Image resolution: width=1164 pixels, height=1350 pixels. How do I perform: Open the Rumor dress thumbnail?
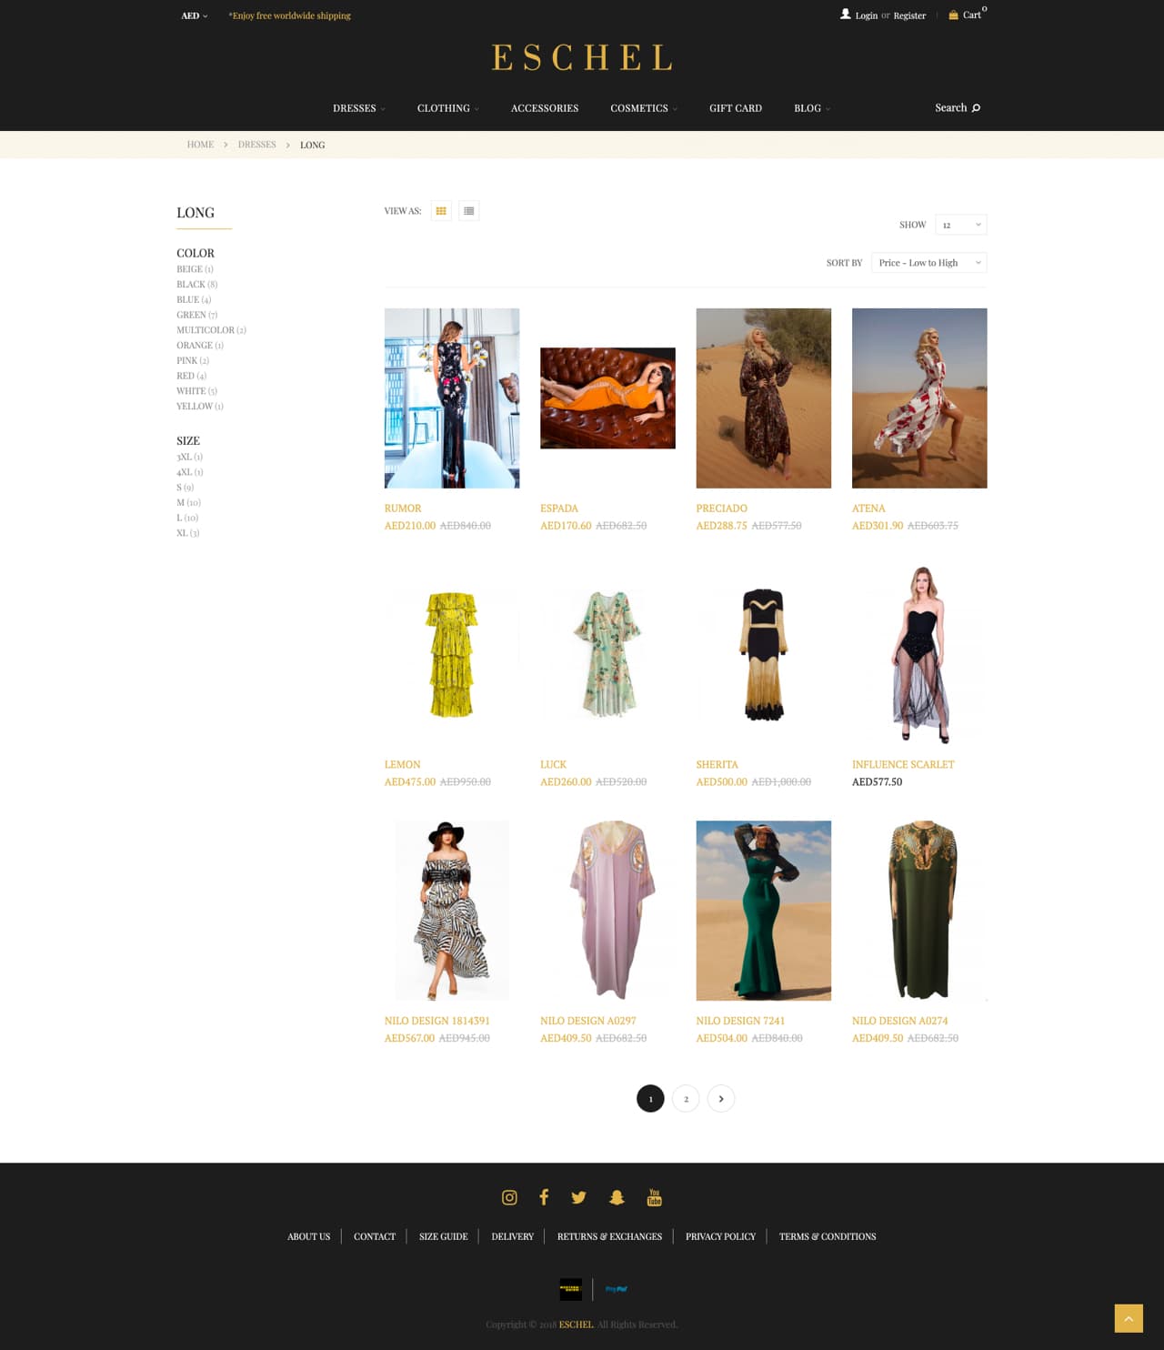(452, 398)
